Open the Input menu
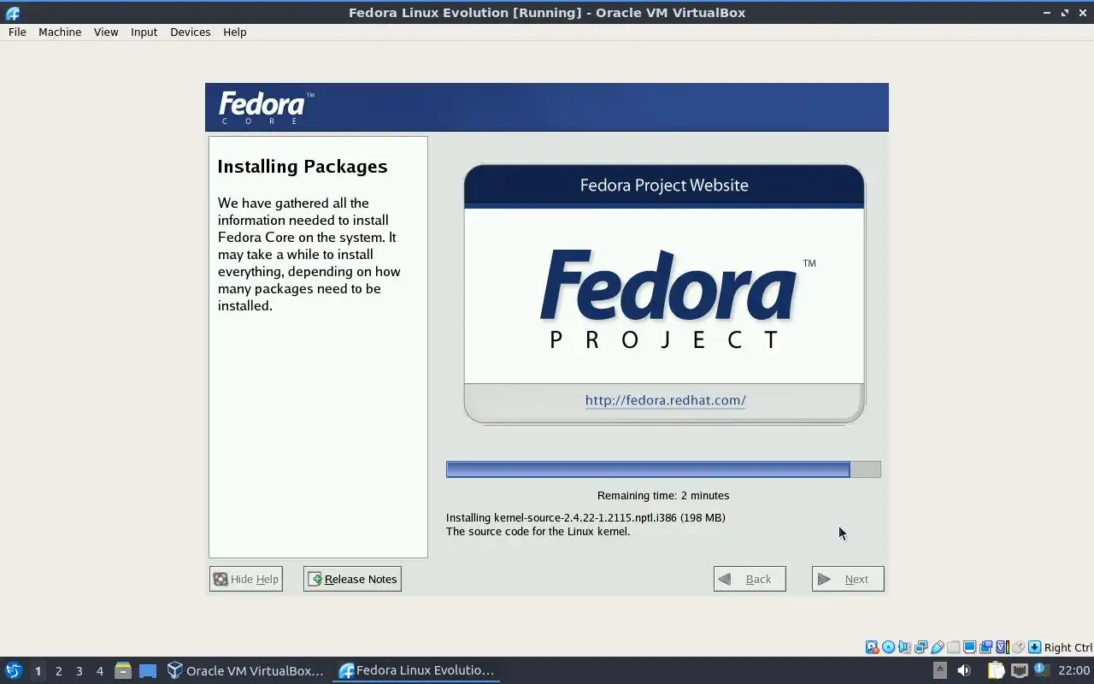This screenshot has width=1094, height=684. (144, 32)
